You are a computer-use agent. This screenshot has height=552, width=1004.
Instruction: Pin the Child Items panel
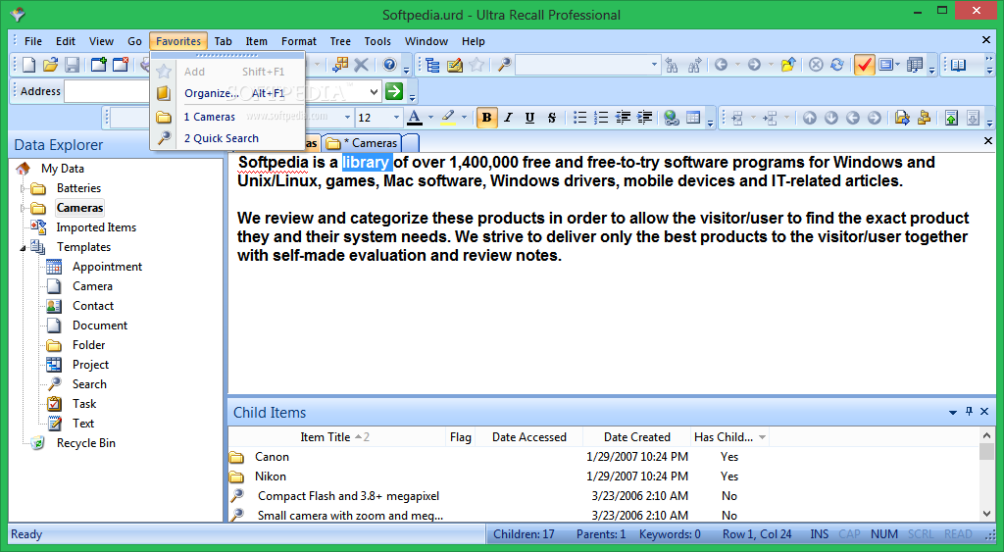pos(970,412)
